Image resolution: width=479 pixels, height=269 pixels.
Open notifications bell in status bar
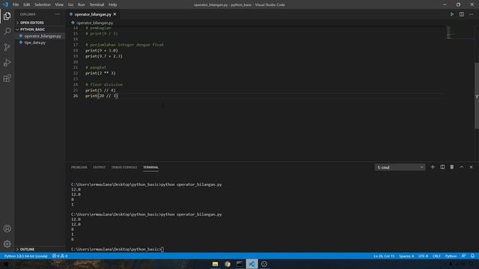472,256
